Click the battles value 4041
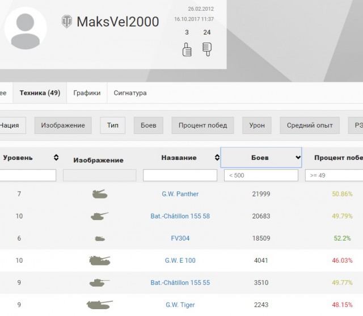The width and height of the screenshot is (363, 316). pyautogui.click(x=261, y=260)
